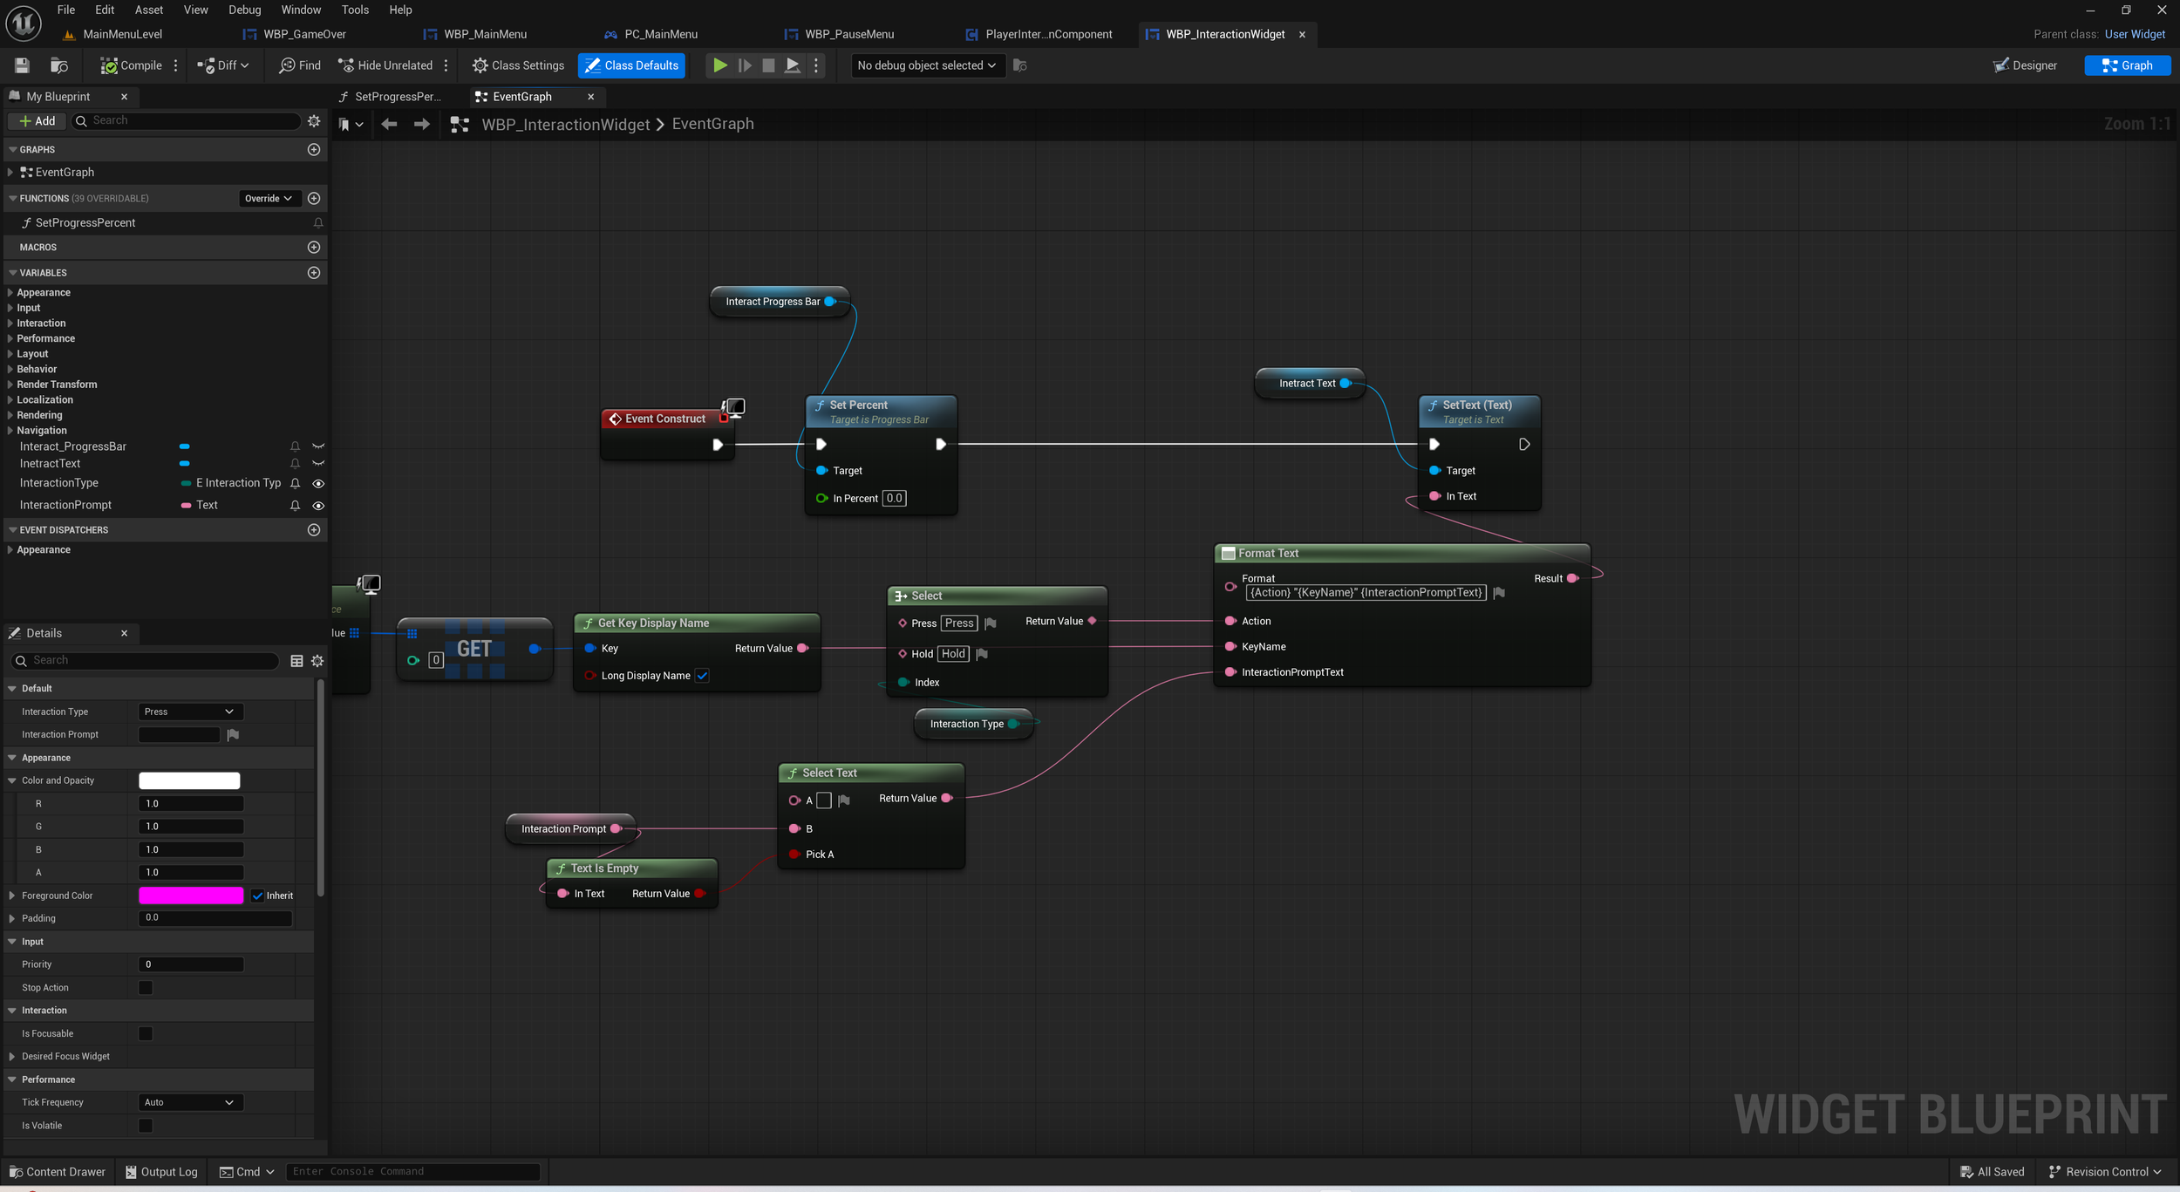Open Foreground Color magenta swatch
The width and height of the screenshot is (2180, 1192).
(x=191, y=896)
